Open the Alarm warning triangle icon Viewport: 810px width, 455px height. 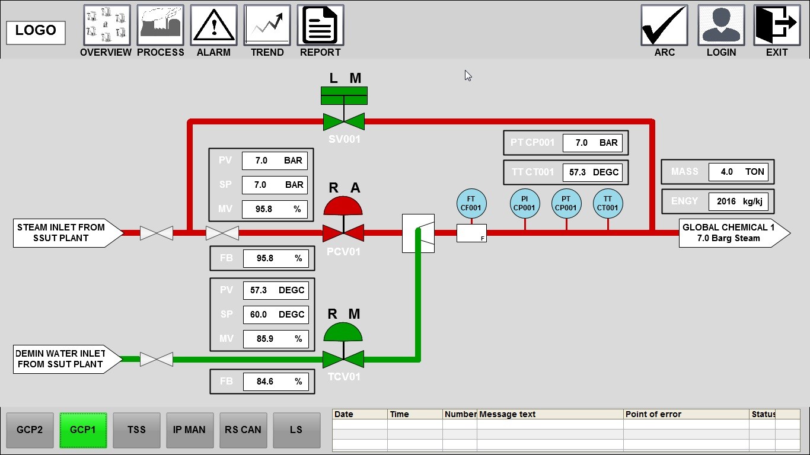[x=213, y=25]
